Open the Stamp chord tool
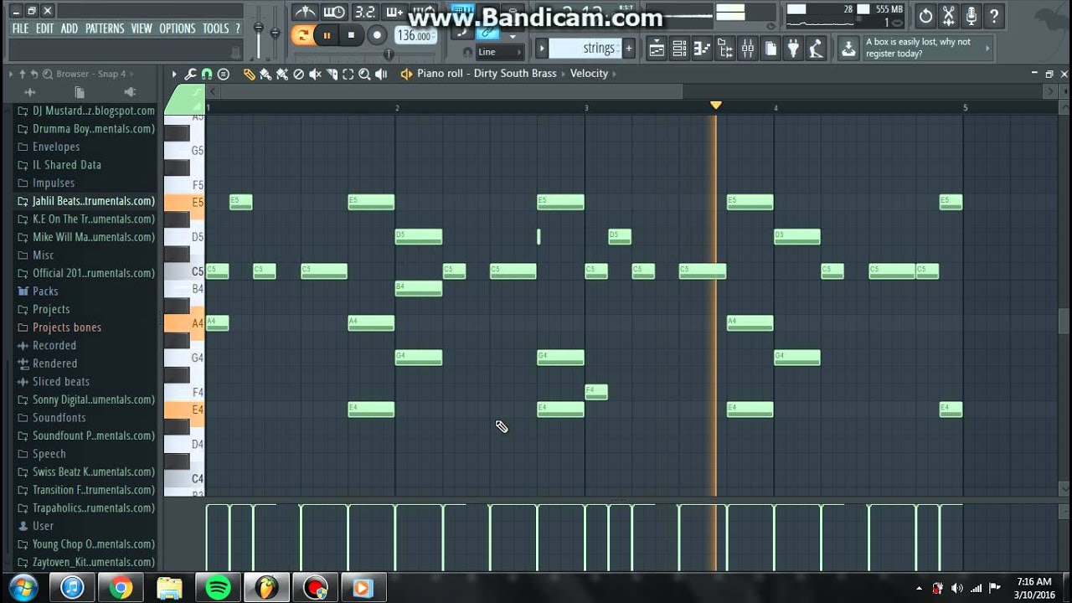Image resolution: width=1072 pixels, height=603 pixels. (x=223, y=74)
